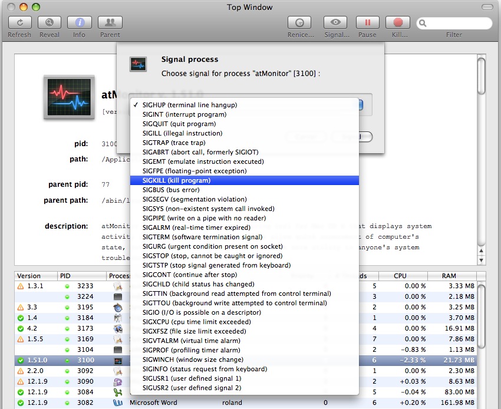Select SIGSTOP (stop, cannot be caught or ignored)
The image size is (501, 409).
point(212,256)
